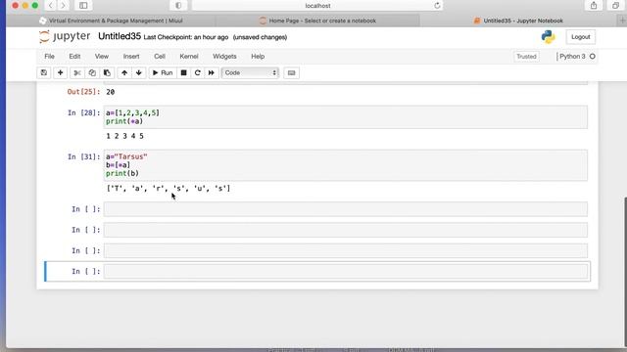
Task: Open the cell type Code dropdown
Action: (250, 72)
